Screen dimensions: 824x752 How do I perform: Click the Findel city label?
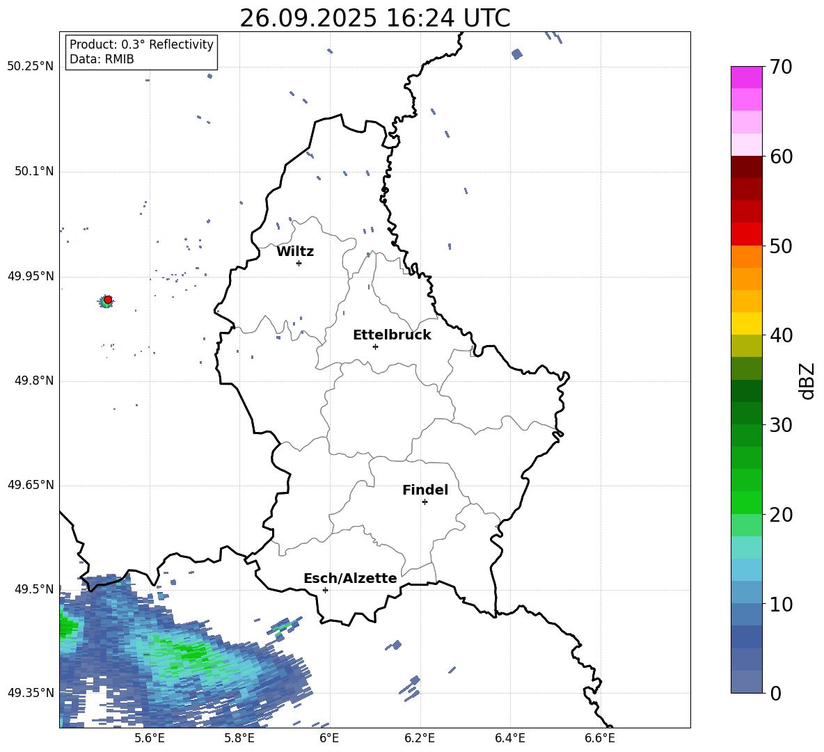[x=425, y=490]
